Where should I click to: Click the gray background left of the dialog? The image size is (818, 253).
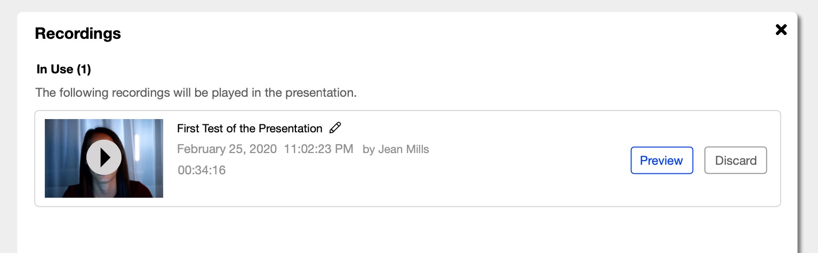click(x=8, y=133)
